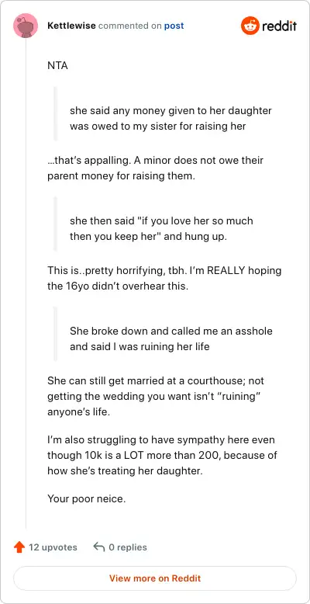Click View more on Reddit button
310x604 pixels.
[155, 578]
